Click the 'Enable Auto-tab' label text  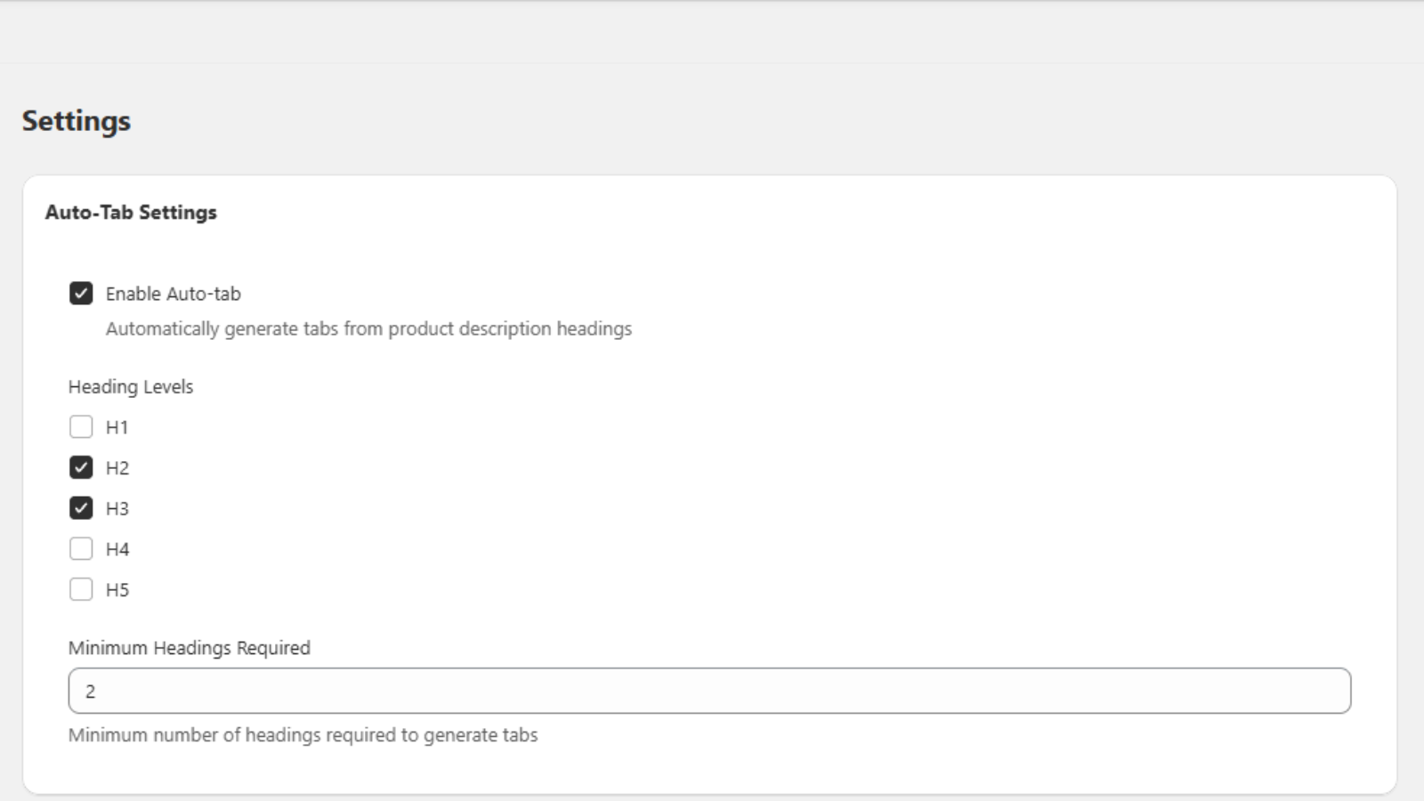pos(173,294)
